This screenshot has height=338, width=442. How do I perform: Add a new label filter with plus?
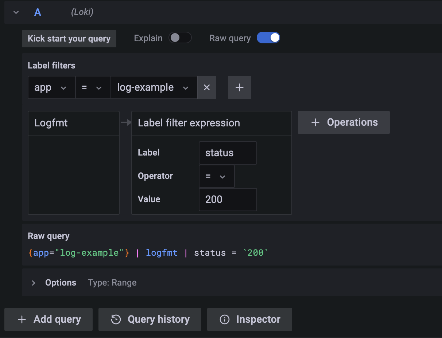pos(239,87)
